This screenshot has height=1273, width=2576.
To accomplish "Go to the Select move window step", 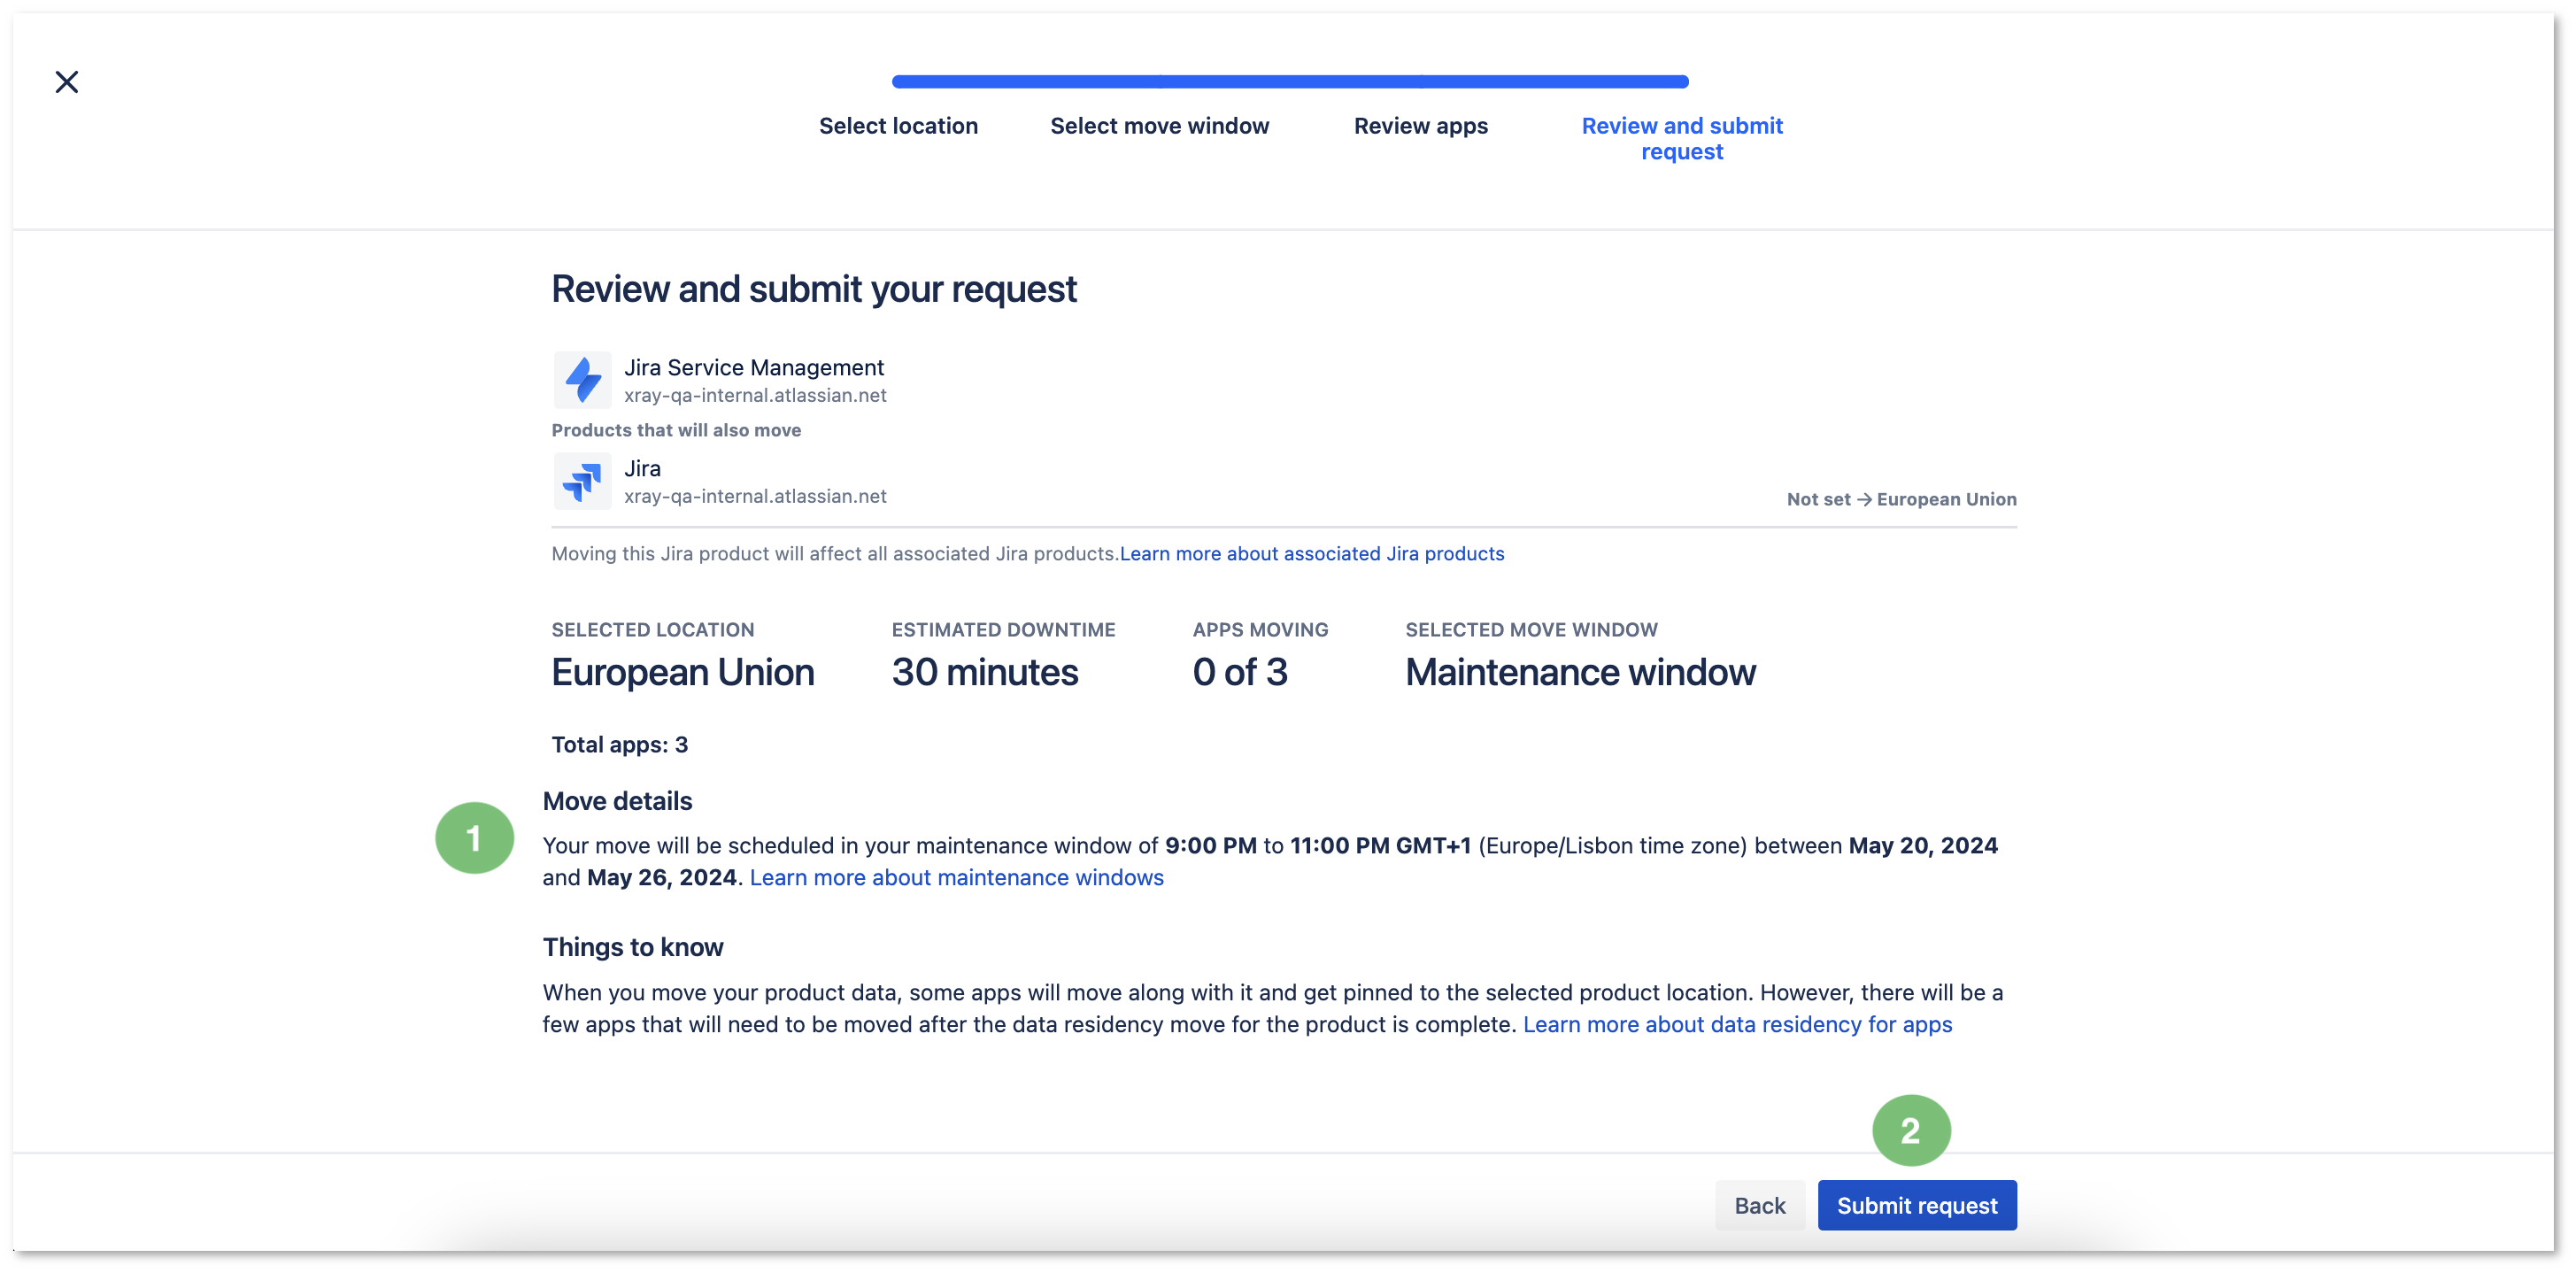I will [x=1159, y=126].
